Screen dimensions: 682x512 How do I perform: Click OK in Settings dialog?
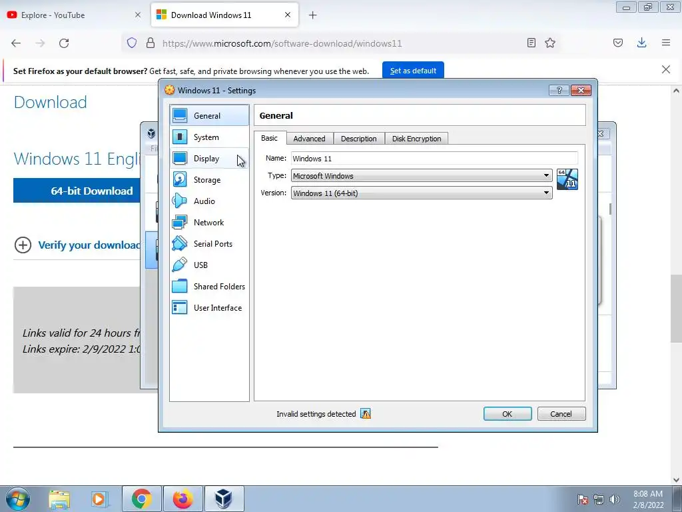tap(507, 413)
